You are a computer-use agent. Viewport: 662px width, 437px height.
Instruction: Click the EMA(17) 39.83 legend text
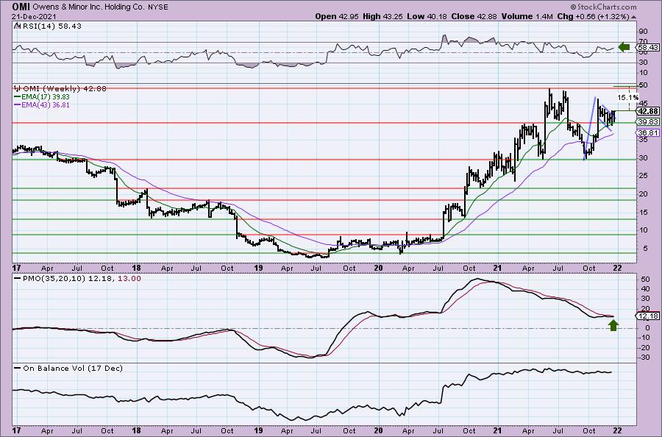pyautogui.click(x=46, y=96)
